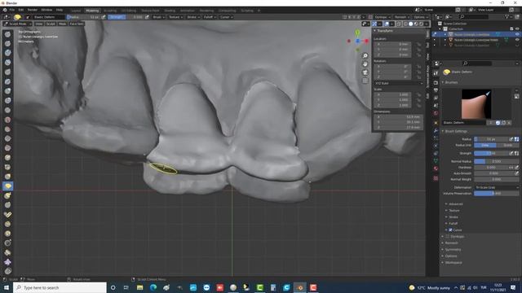The image size is (522, 293).
Task: Open the View menu in viewport header
Action: point(38,24)
